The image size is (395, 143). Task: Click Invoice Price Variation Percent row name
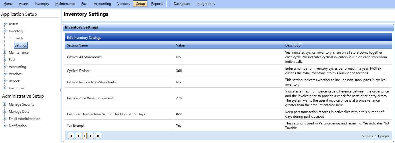(x=90, y=98)
